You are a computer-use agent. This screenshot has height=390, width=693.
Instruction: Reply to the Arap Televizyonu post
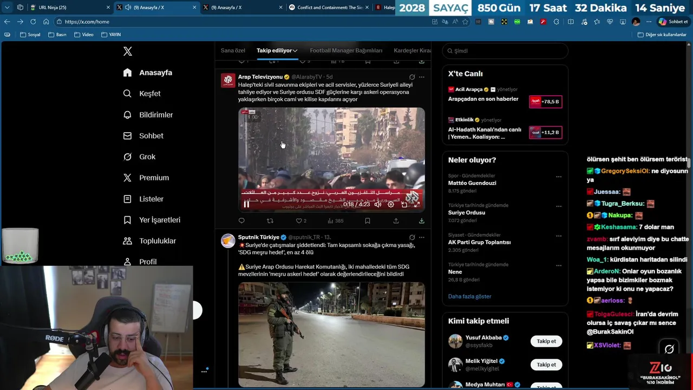tap(241, 221)
